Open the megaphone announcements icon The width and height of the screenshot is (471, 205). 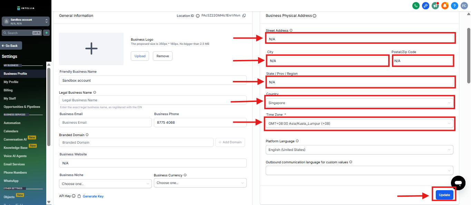pos(435,6)
